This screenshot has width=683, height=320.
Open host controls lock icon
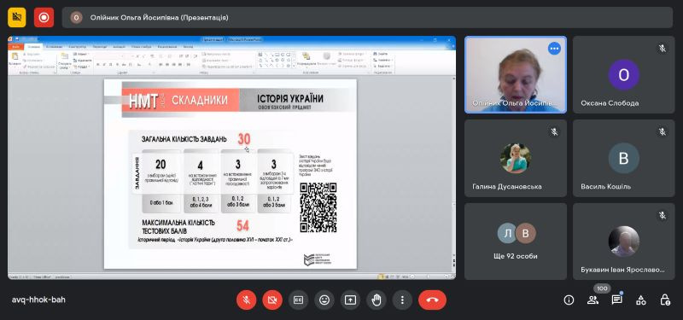click(x=665, y=300)
